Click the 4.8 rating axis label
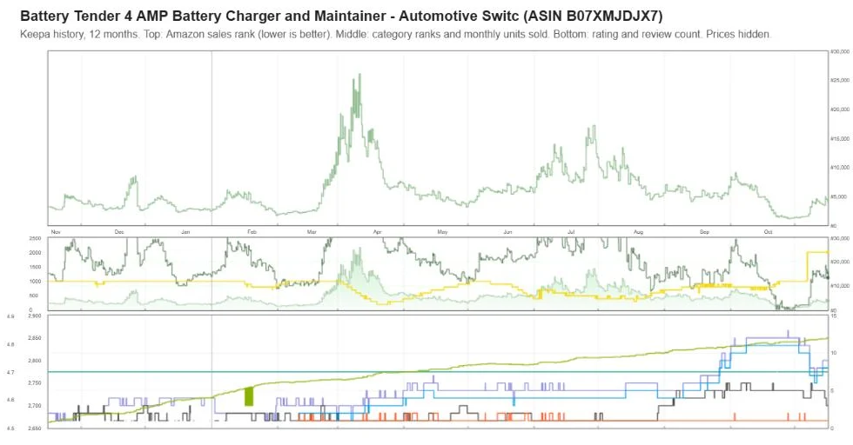Image resolution: width=853 pixels, height=445 pixels. tap(10, 344)
